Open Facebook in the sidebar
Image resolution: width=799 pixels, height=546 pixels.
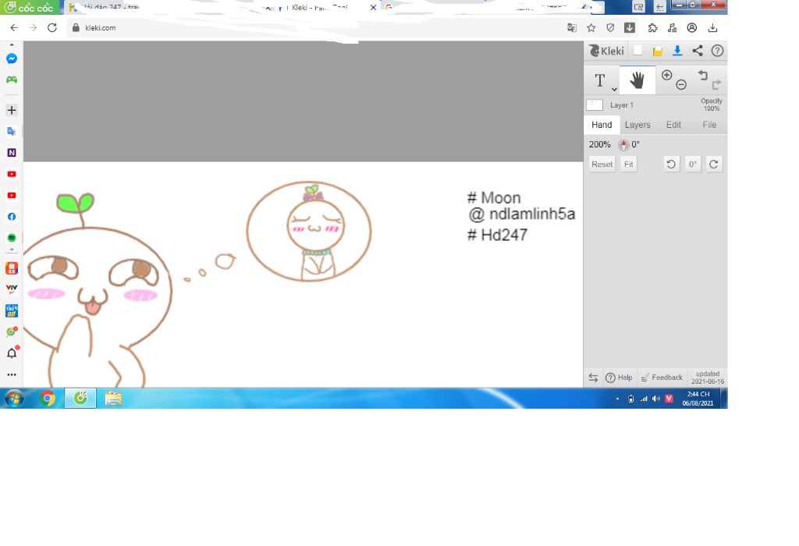click(x=12, y=217)
